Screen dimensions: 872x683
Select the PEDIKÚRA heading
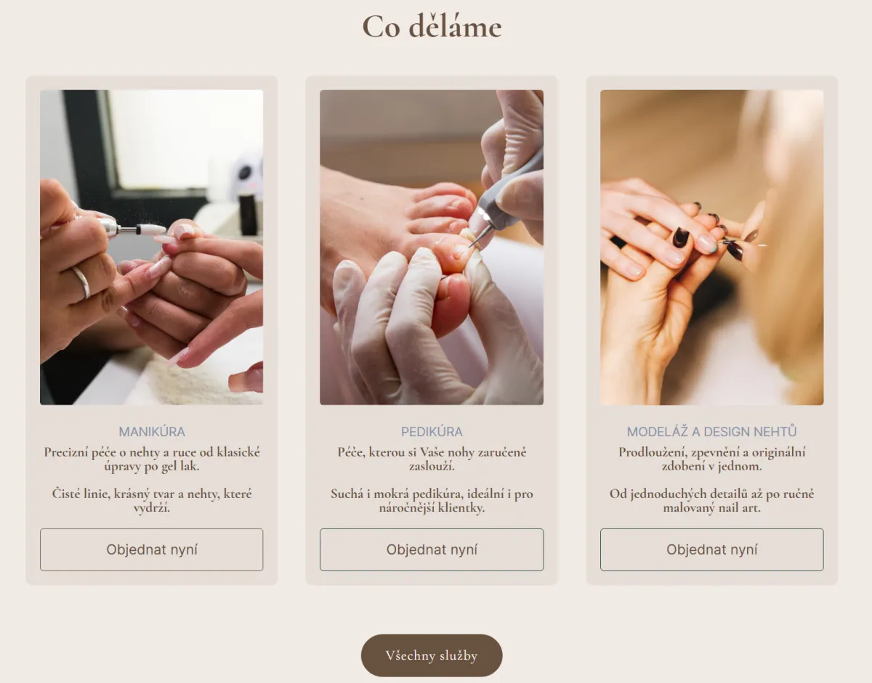click(x=432, y=431)
